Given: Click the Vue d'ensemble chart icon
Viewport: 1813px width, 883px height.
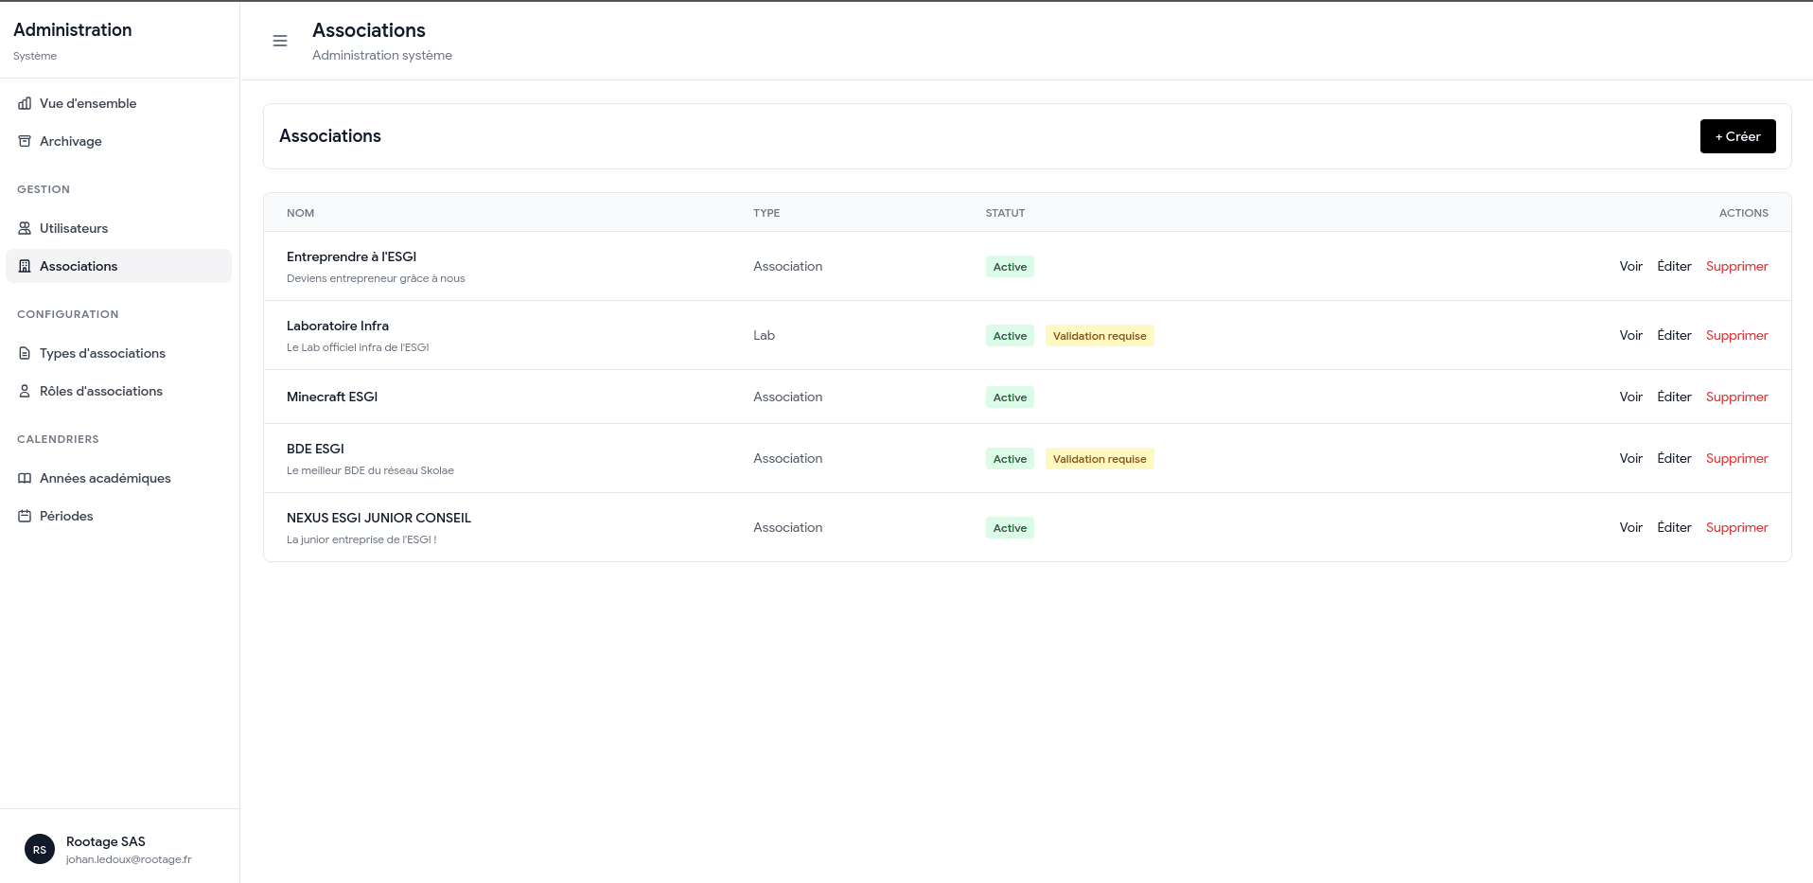Looking at the screenshot, I should tap(25, 103).
